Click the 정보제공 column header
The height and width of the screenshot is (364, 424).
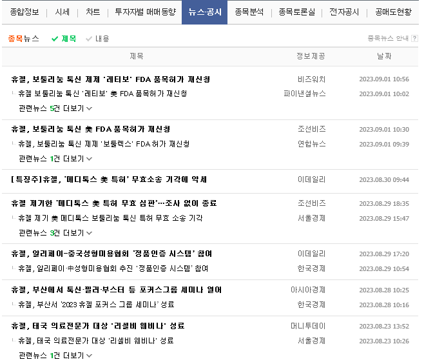311,56
